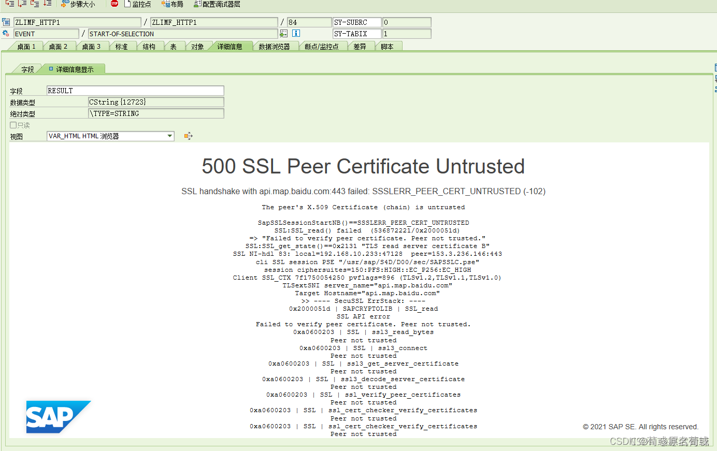This screenshot has width=717, height=451.
Task: Select the 详细信息 tab
Action: (230, 47)
